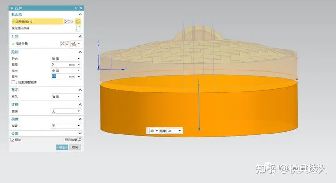Open the vector dialog icon beside 指定矢量

tap(68, 44)
